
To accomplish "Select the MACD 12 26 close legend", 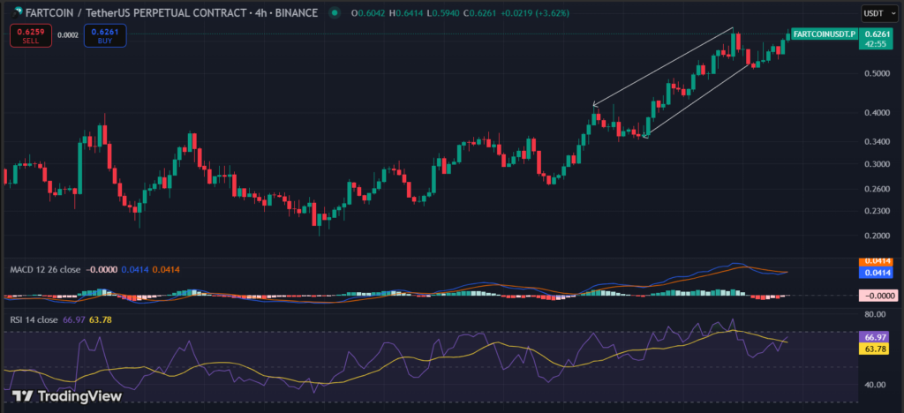I will coord(44,269).
